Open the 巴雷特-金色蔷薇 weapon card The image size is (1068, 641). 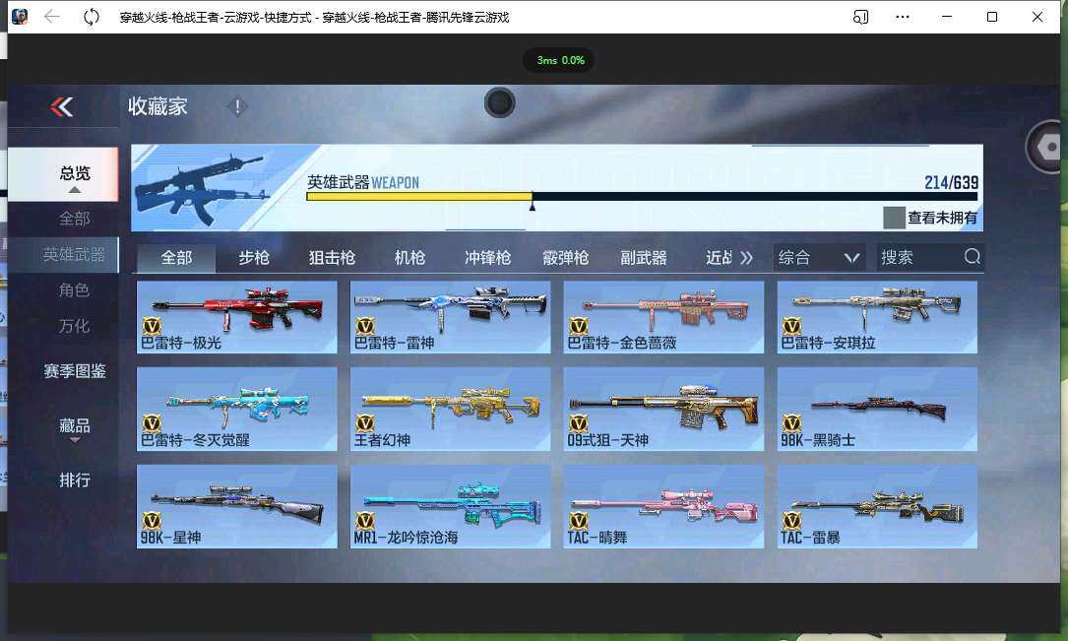coord(664,317)
